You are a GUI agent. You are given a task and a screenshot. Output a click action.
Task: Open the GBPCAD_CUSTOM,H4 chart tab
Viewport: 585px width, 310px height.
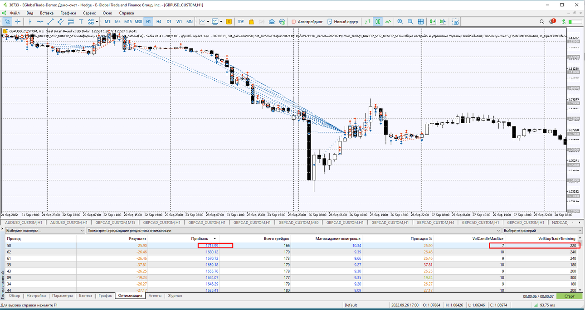(x=435, y=223)
